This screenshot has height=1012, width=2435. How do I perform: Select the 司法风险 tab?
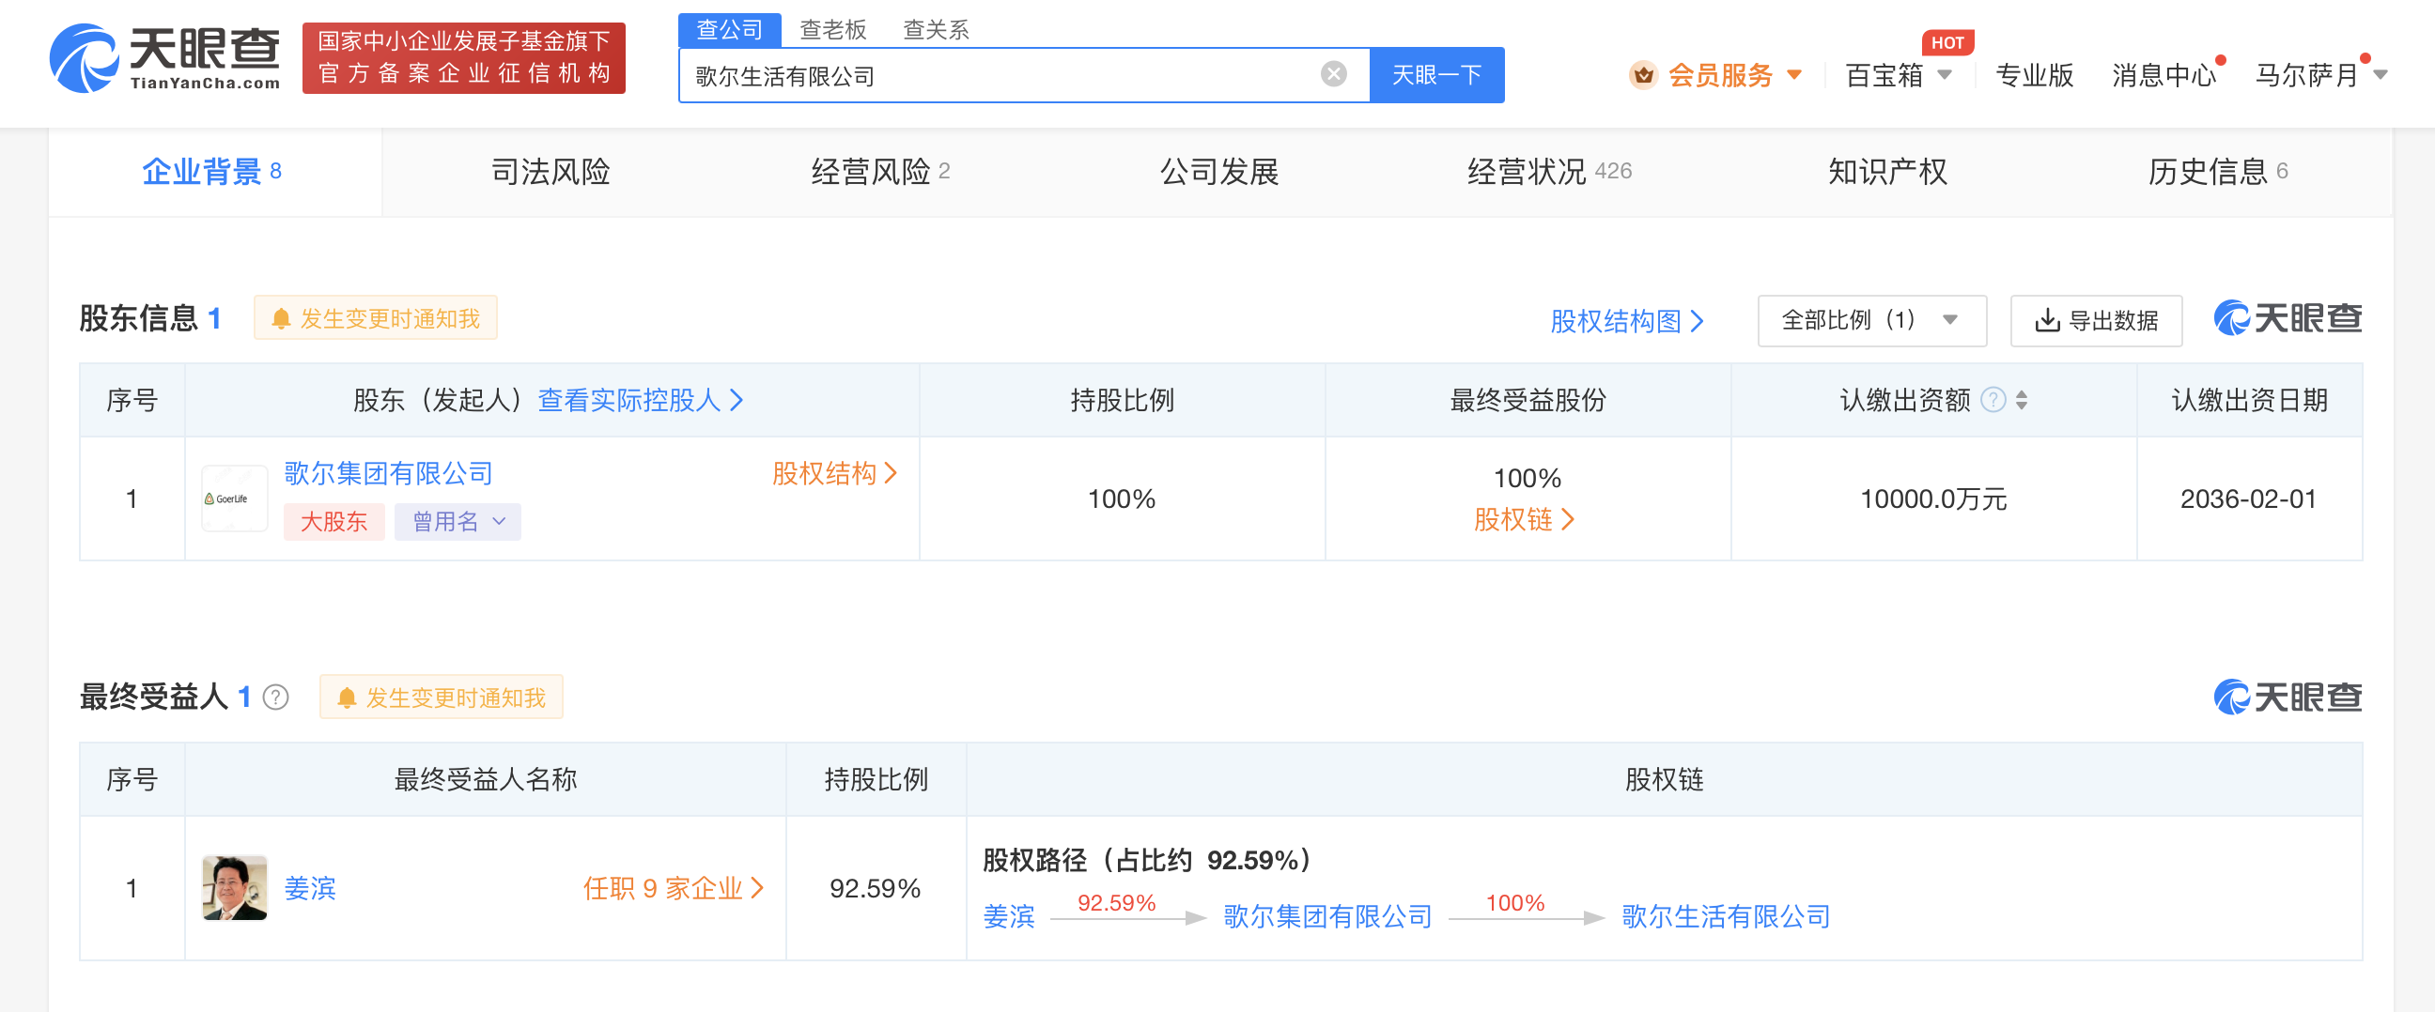pyautogui.click(x=551, y=172)
